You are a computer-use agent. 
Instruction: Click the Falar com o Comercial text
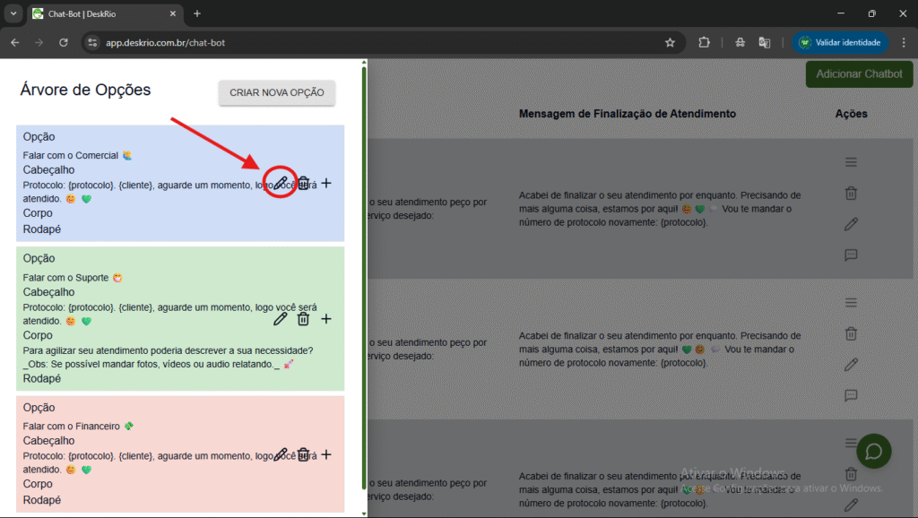[x=70, y=156]
